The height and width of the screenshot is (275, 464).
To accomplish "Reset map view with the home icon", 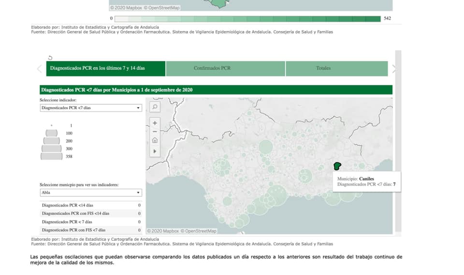I will click(155, 140).
